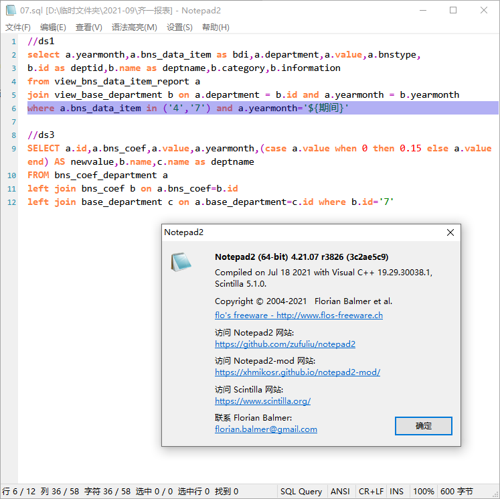500x499 pixels.
Task: Open the SQL Query scheme selector in the status bar
Action: [x=301, y=492]
